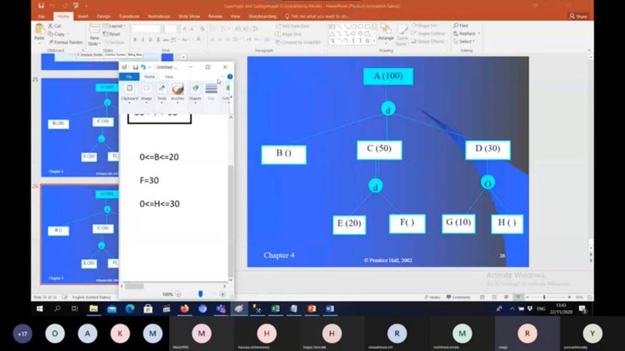Screen dimensions: 625x351
Task: Open Quick Styles gallery
Action: (x=402, y=34)
